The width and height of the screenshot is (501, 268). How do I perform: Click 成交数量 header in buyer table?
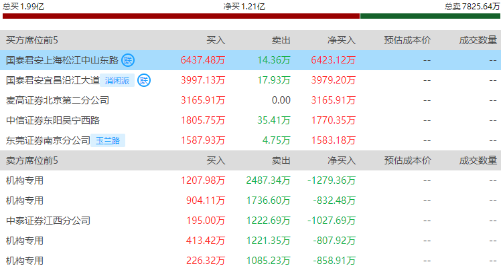tap(478, 40)
